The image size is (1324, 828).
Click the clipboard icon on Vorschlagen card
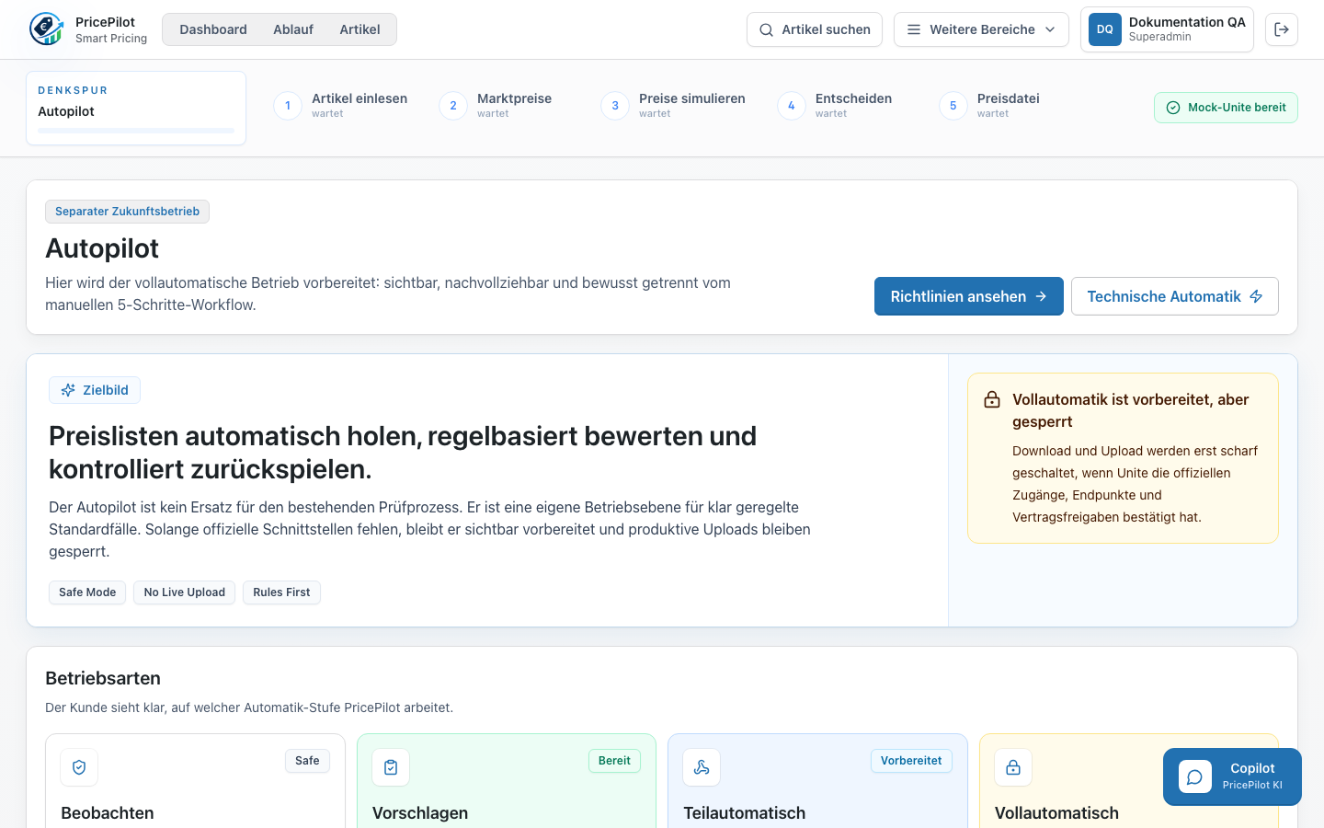[391, 767]
